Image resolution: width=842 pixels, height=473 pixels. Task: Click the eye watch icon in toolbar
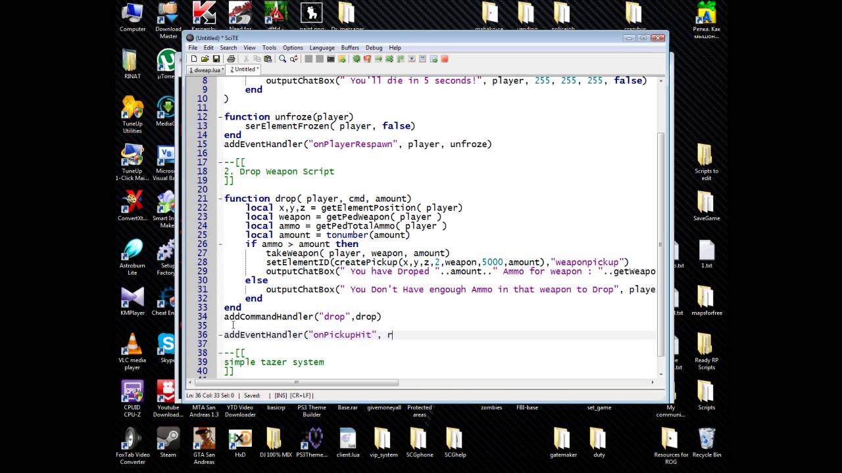point(411,58)
